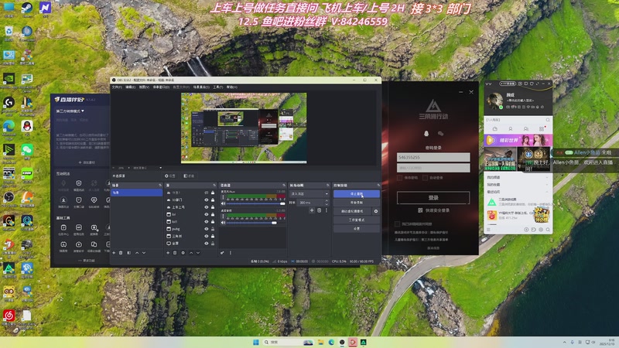Move the selected scene down using arrow

(x=144, y=253)
